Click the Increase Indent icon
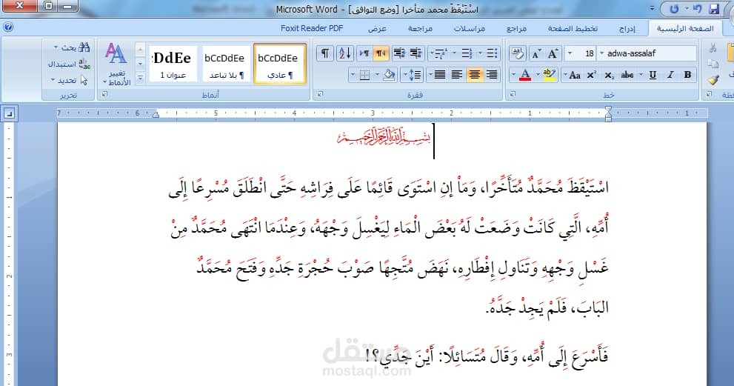 point(399,53)
